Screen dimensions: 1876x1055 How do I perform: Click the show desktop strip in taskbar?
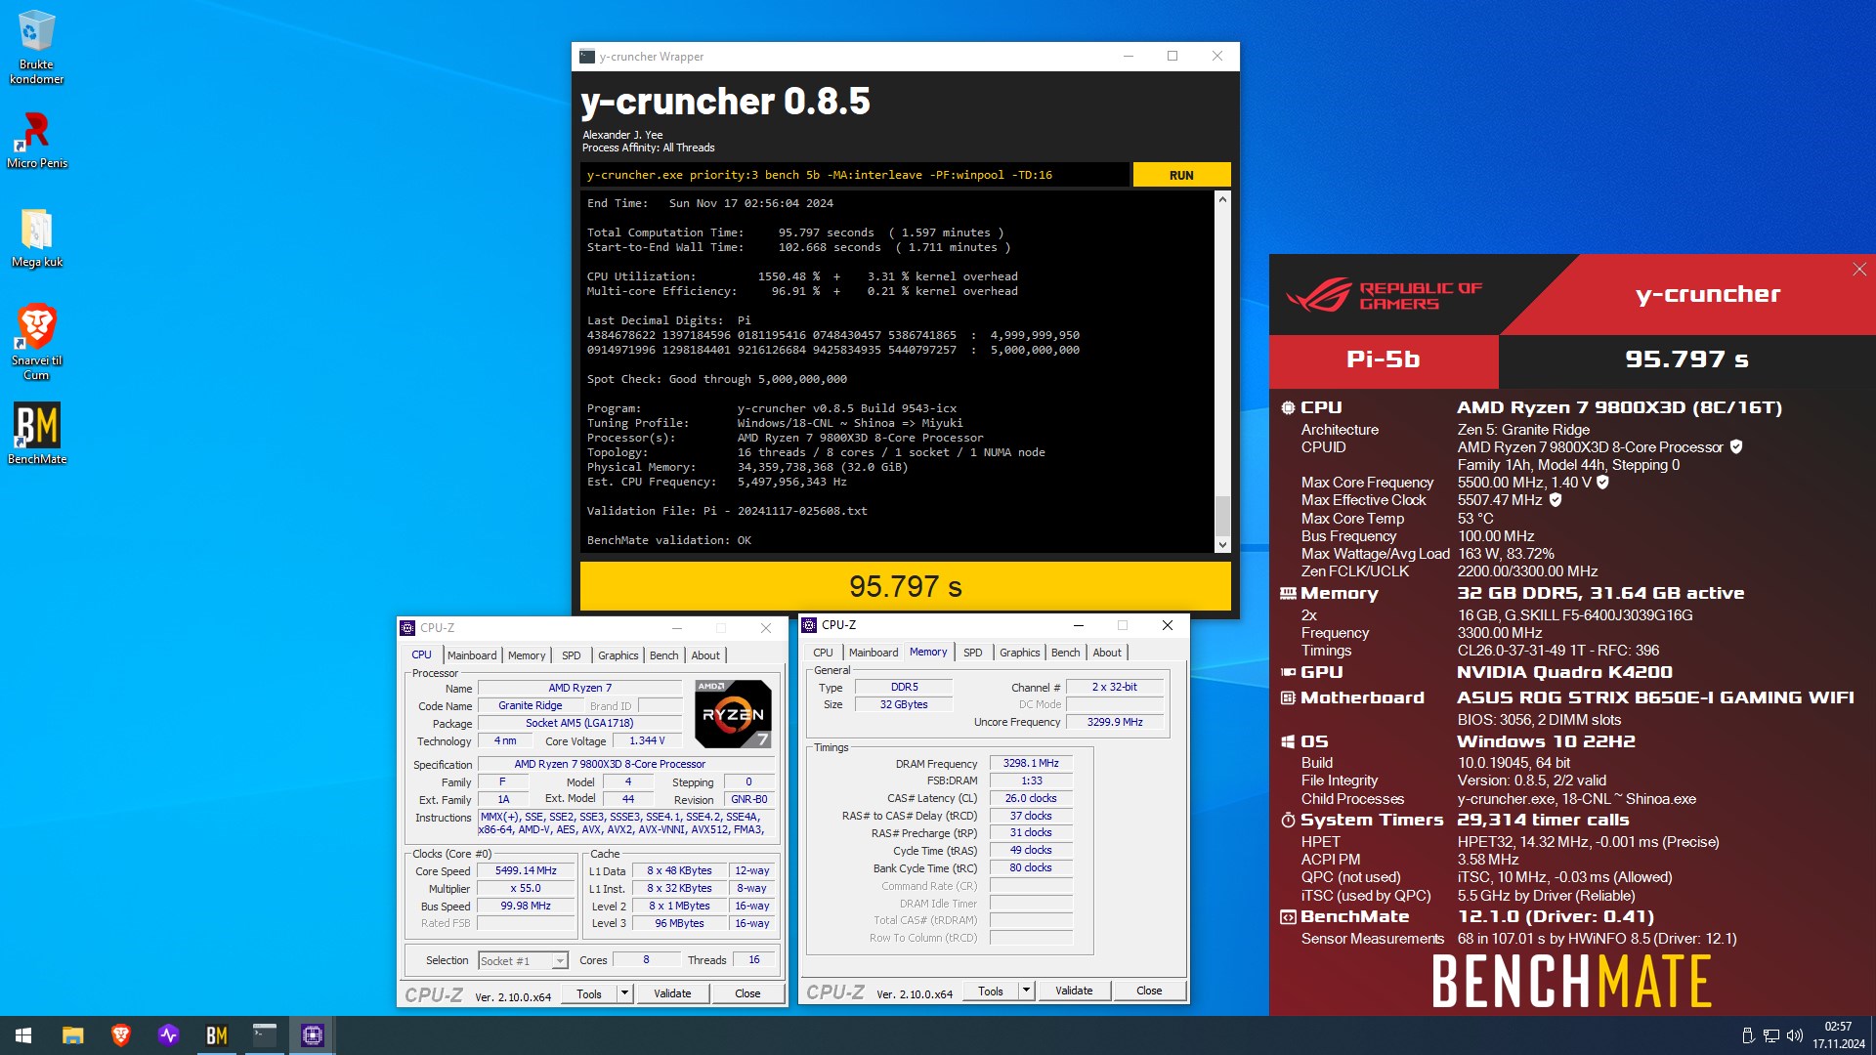coord(1872,1035)
